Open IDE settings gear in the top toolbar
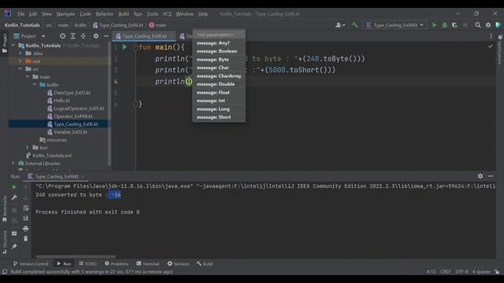This screenshot has height=283, width=504. tap(488, 25)
